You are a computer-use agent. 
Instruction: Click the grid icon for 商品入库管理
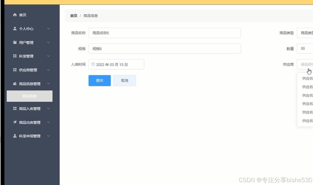pos(15,108)
